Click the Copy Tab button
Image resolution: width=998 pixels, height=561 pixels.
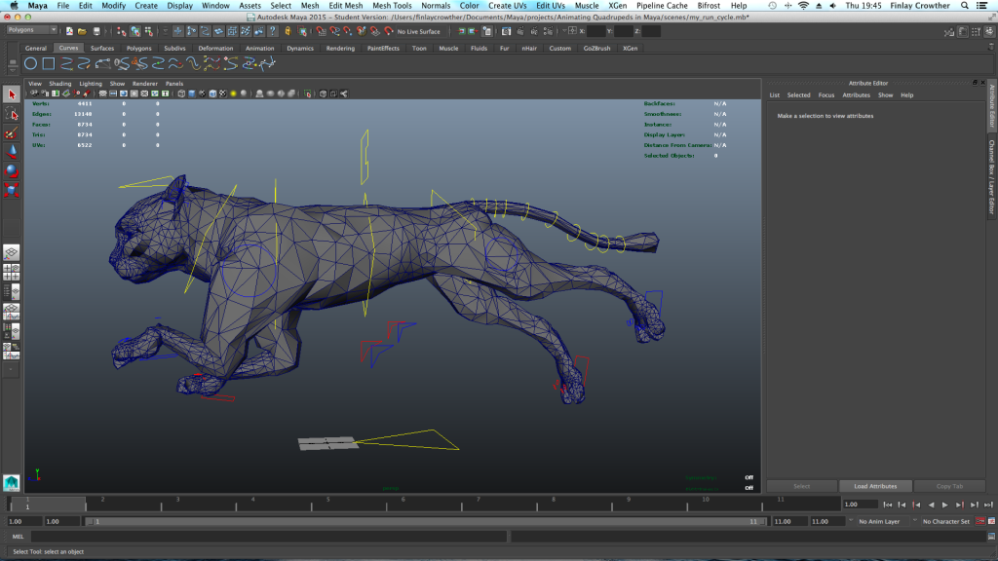[949, 486]
